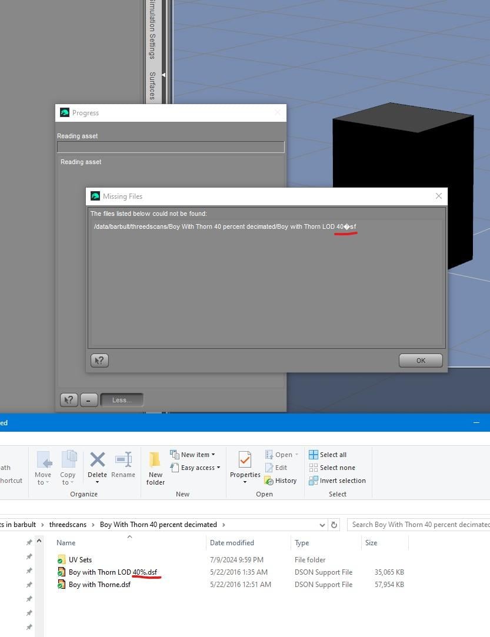
Task: Open the Delete dropdown arrow
Action: pyautogui.click(x=97, y=482)
